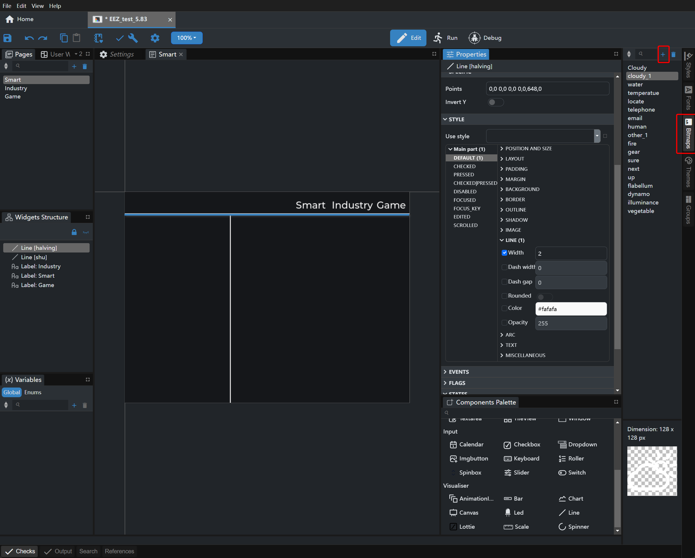Open the View menu
The width and height of the screenshot is (695, 558).
(x=37, y=6)
